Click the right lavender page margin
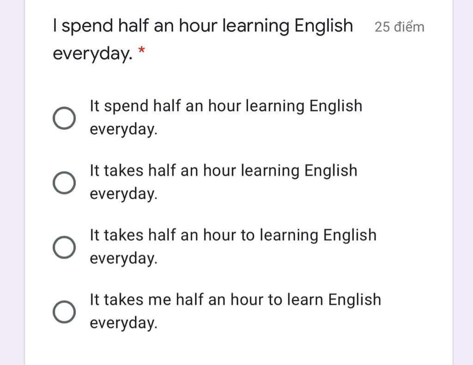Viewport: 473px width, 365px height. tap(463, 185)
